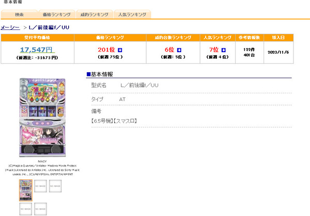Click the 6位 contract rank value

point(169,49)
